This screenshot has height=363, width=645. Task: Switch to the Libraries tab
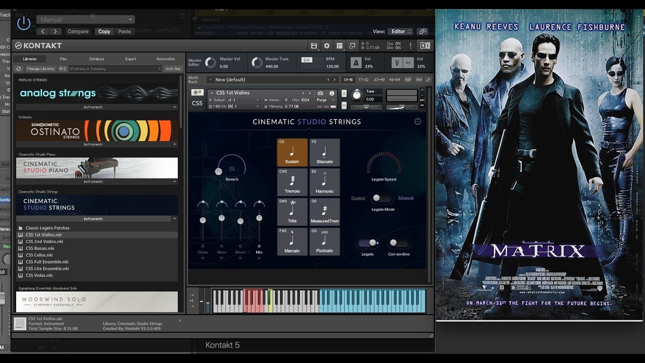tap(30, 59)
